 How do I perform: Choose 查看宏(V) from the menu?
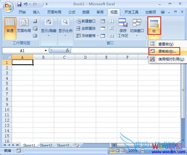(x=166, y=44)
